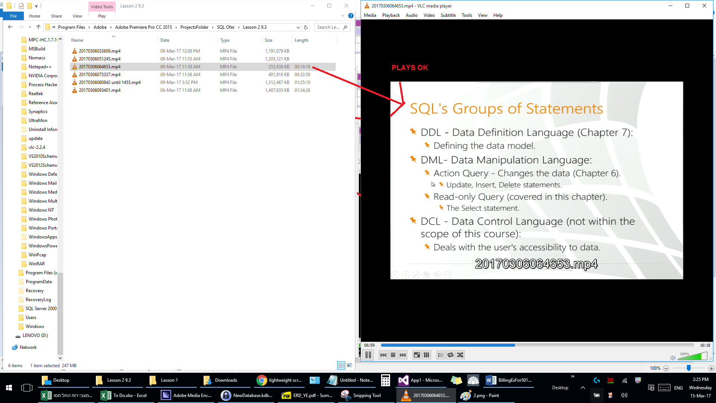Go to previous media in VLC
The image size is (716, 403).
pos(383,355)
